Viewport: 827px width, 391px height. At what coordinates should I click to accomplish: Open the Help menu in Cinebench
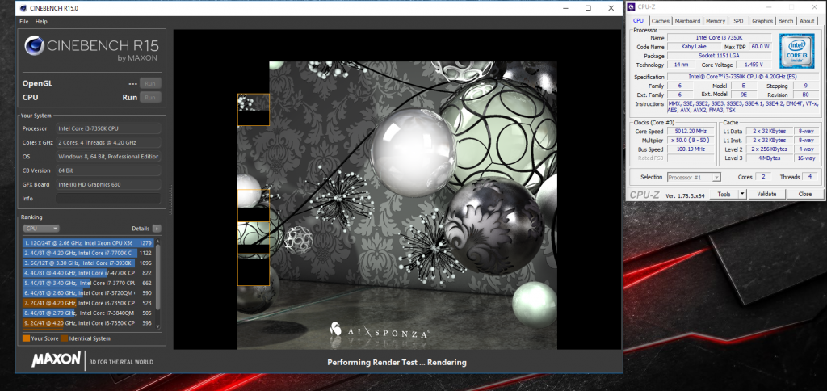point(41,22)
